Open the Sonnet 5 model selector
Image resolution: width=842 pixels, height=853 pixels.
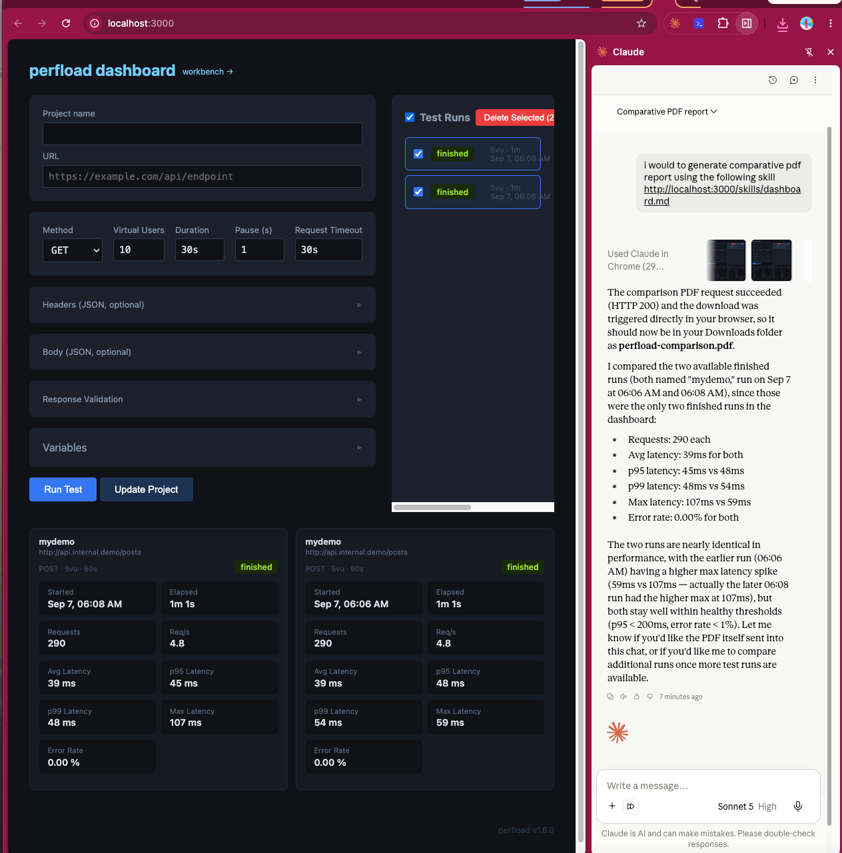coord(747,806)
